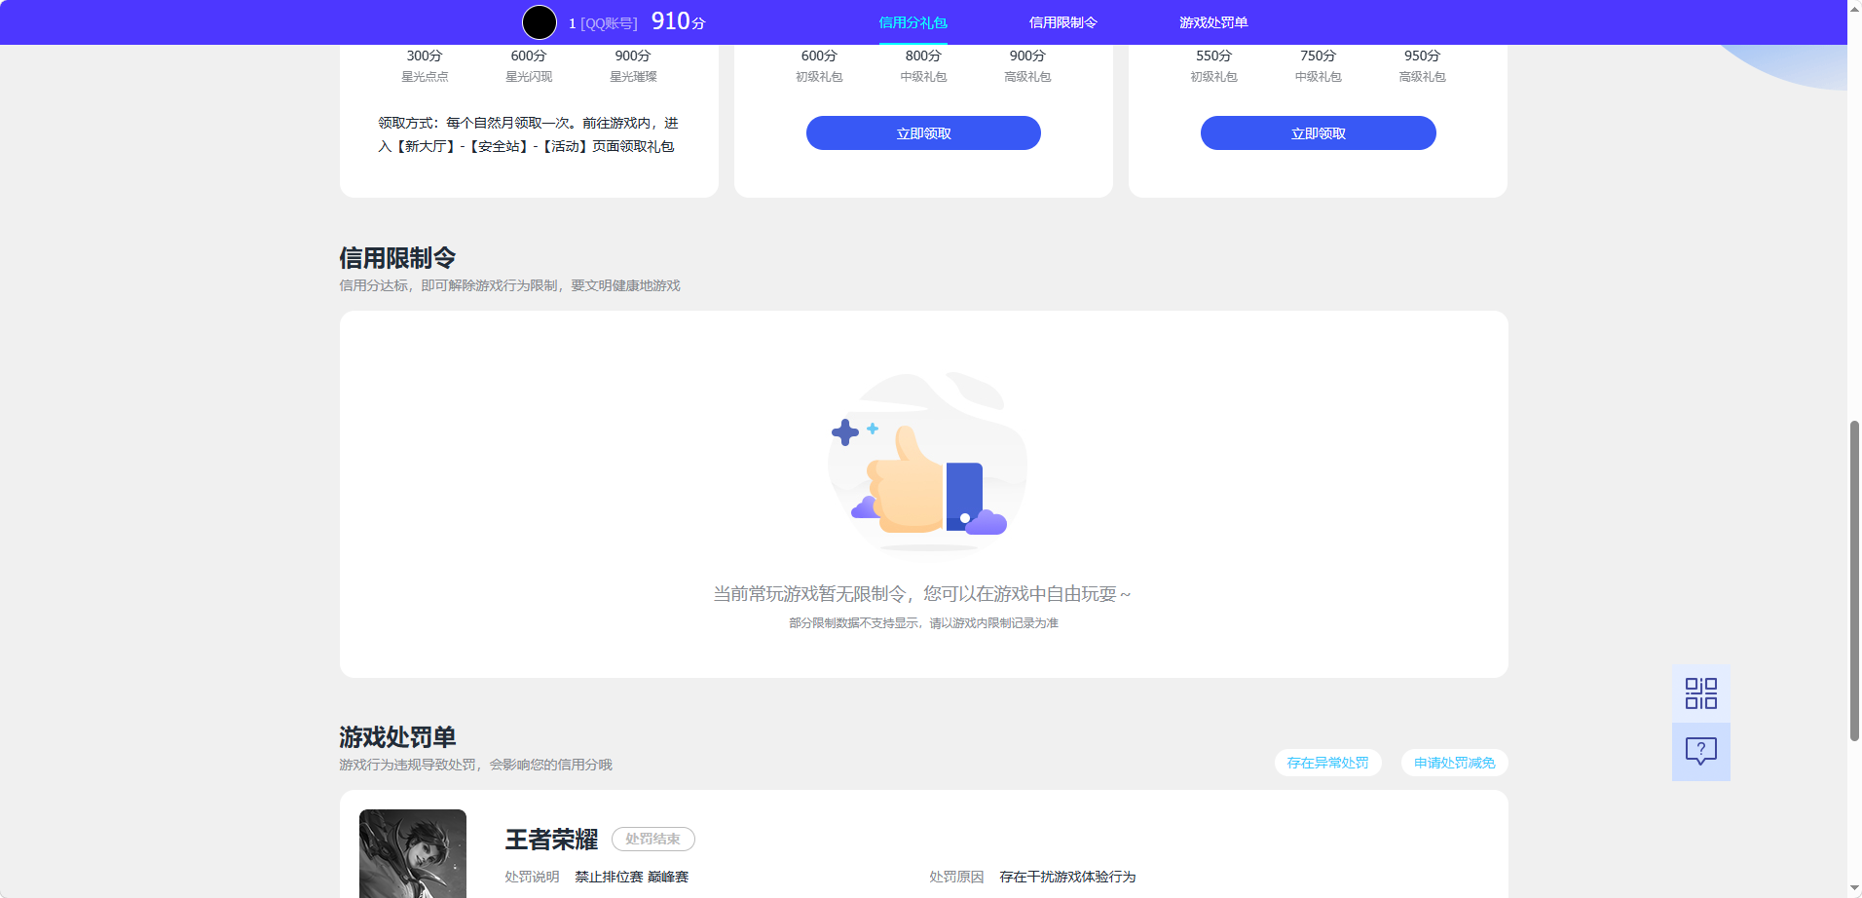Open the QR code icon on right sidebar

1700,693
